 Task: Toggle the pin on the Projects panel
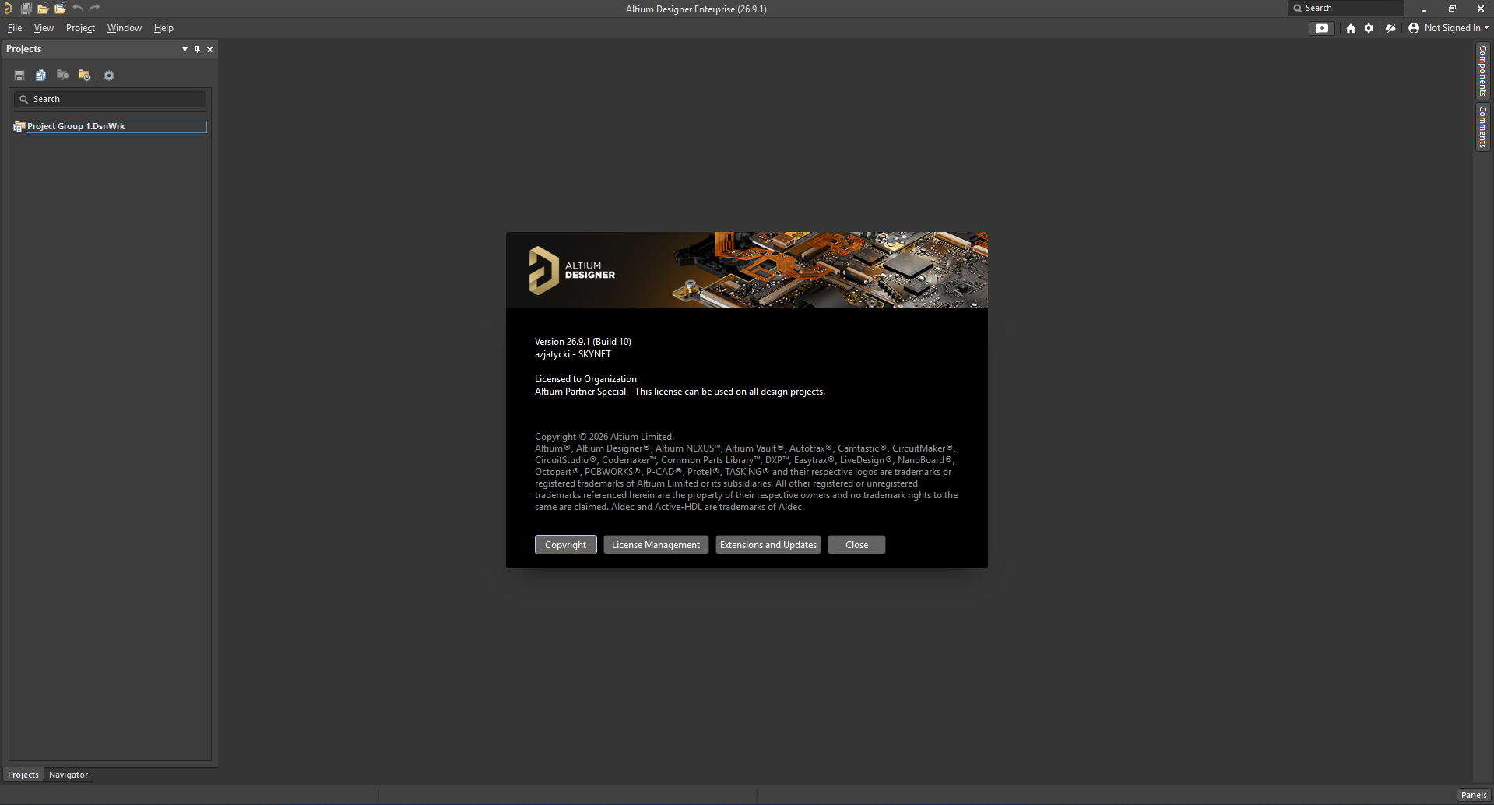[x=197, y=49]
